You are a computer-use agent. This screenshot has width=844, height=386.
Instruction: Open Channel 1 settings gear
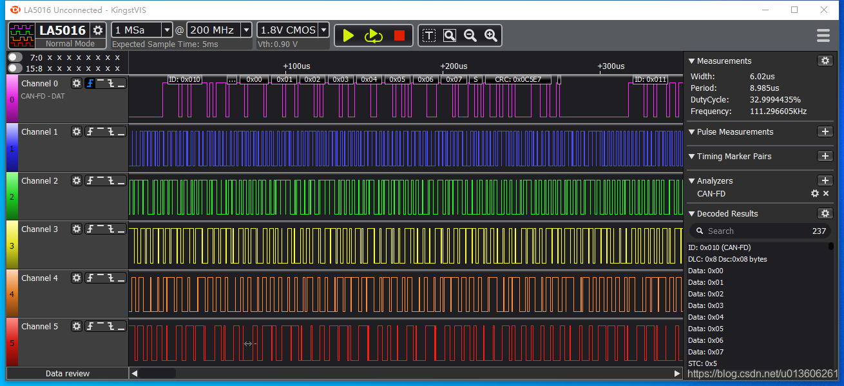[x=77, y=131]
